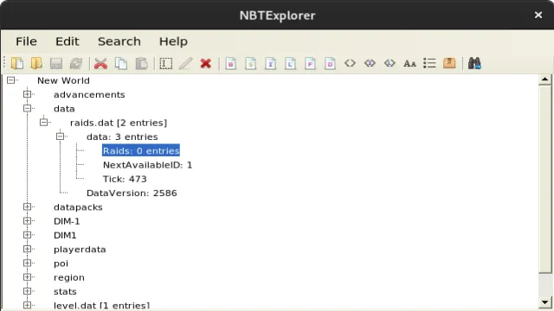Add a String tag via AA icon
The width and height of the screenshot is (554, 311).
(x=409, y=64)
